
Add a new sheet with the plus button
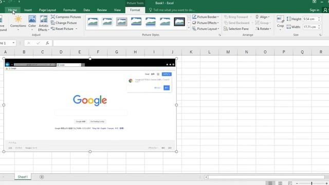[42, 177]
